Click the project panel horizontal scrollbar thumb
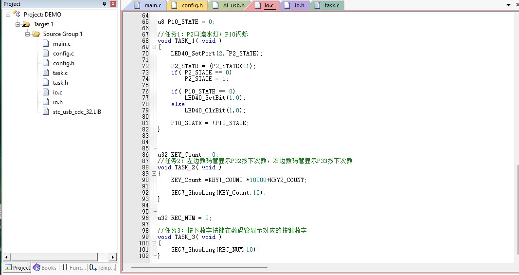 coord(54,257)
